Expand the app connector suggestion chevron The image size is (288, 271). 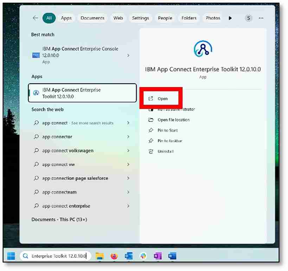(x=128, y=137)
